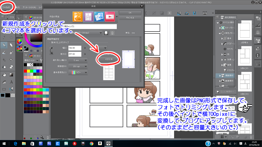Open the resolution 350 dpi dropdown

(78, 66)
